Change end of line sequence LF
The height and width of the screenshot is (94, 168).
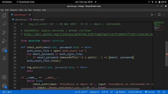tap(112, 92)
